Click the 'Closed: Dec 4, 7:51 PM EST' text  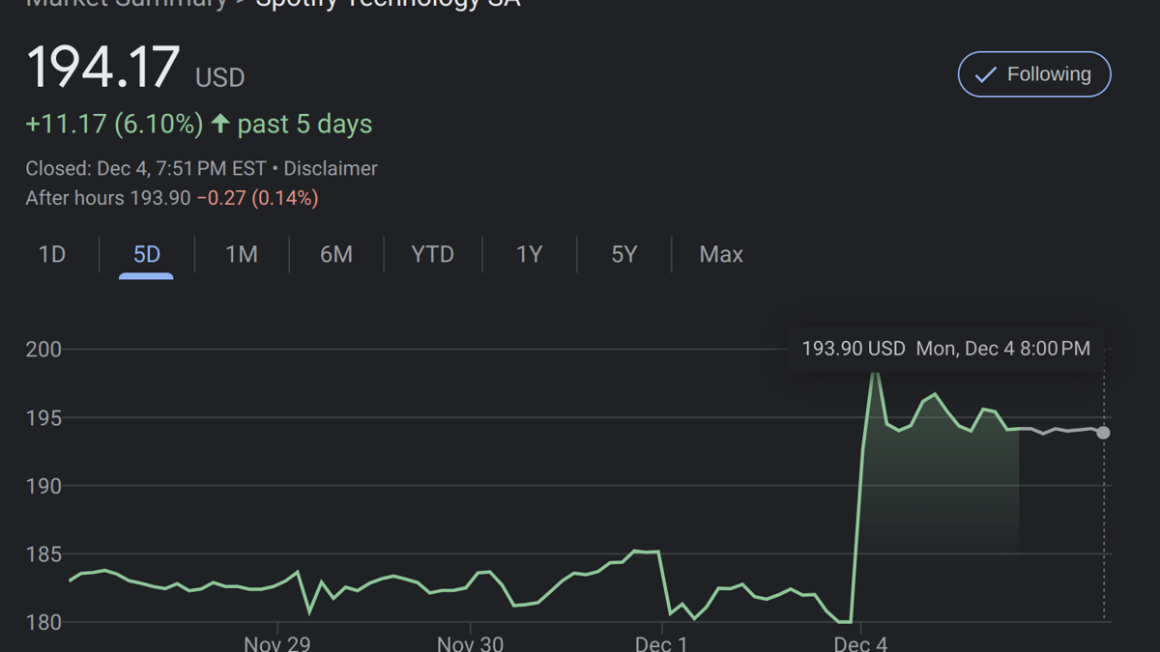pos(146,168)
